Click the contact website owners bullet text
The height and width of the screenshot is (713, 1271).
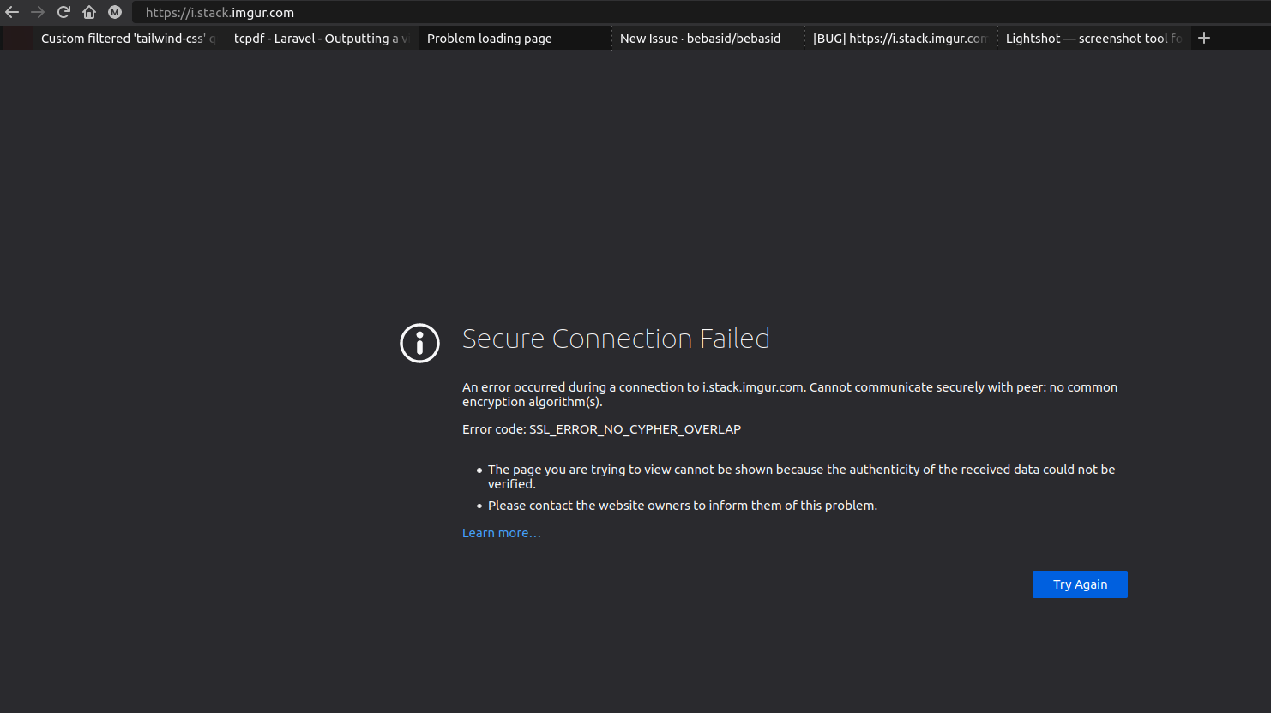pos(682,505)
